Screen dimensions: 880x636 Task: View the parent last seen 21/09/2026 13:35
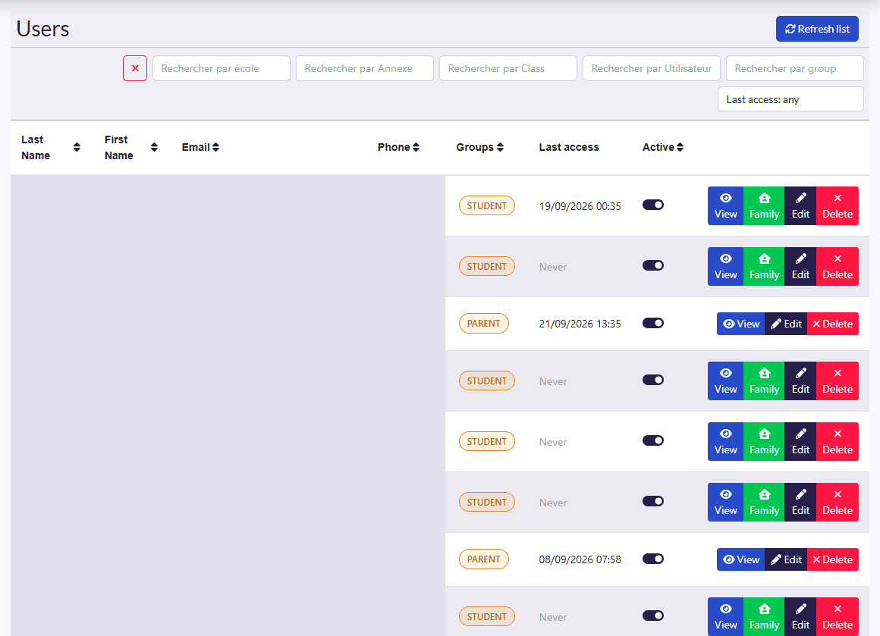(x=741, y=324)
